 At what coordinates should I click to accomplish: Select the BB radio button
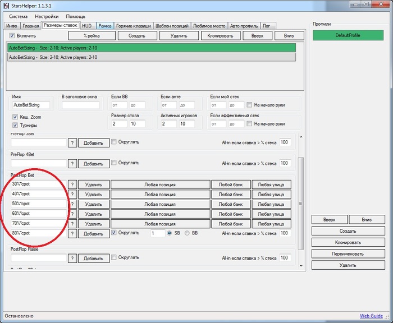click(188, 233)
